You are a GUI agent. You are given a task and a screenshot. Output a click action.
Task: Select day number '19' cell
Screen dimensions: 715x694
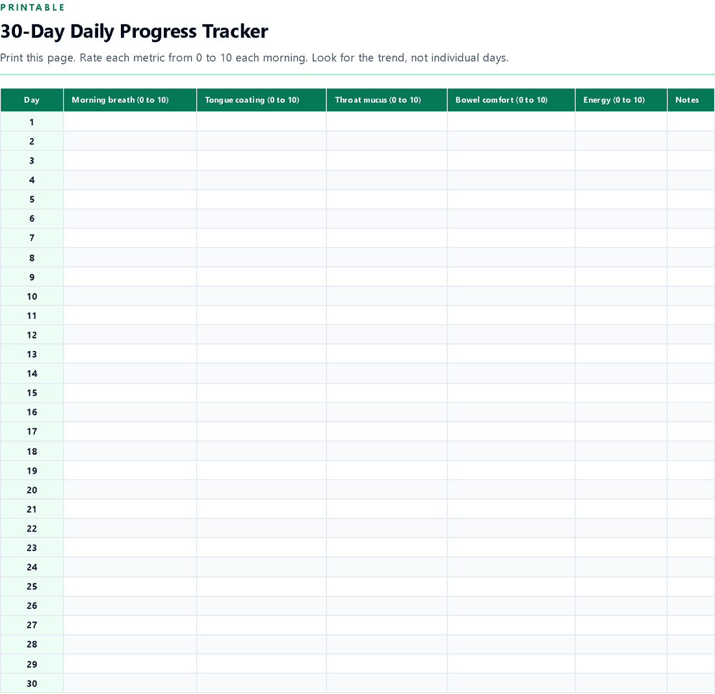click(32, 470)
